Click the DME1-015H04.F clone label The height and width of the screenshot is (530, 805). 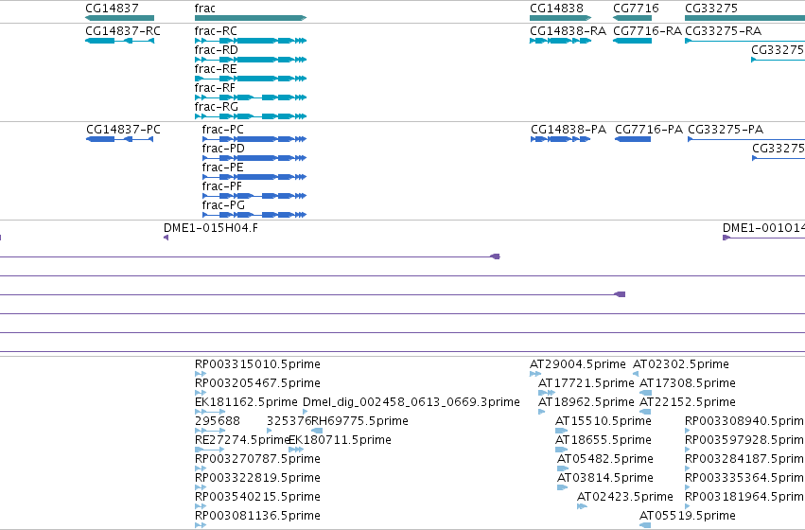[x=211, y=228]
